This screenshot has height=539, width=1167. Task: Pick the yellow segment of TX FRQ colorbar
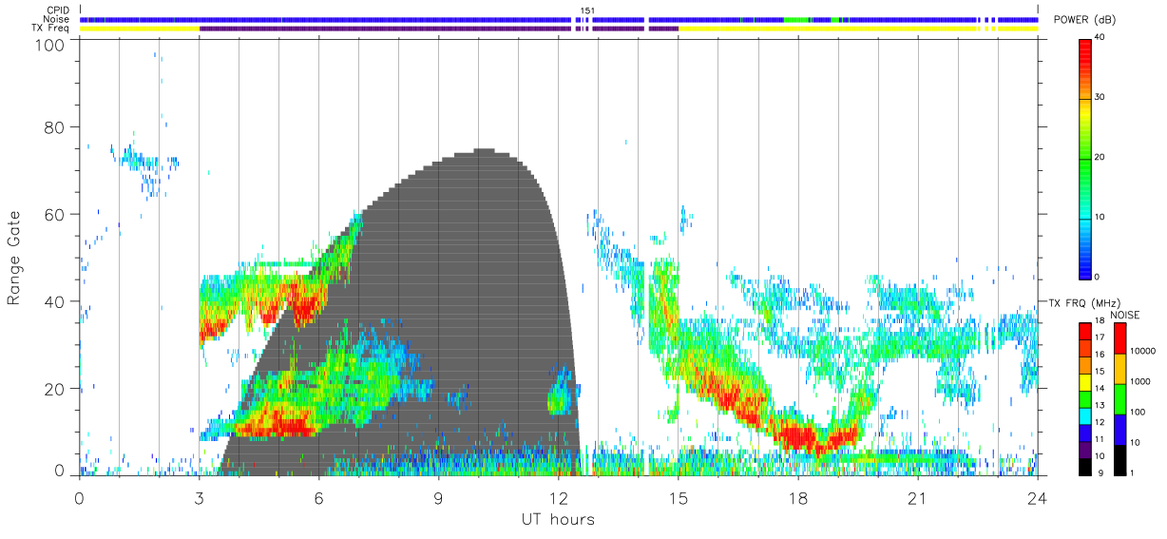1085,382
